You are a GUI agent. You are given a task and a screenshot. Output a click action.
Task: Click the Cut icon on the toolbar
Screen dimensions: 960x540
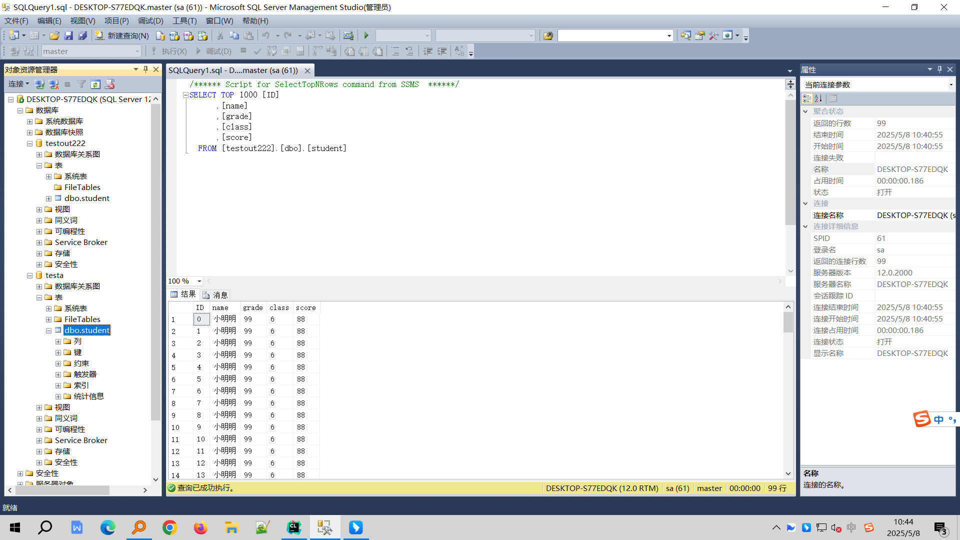(220, 35)
